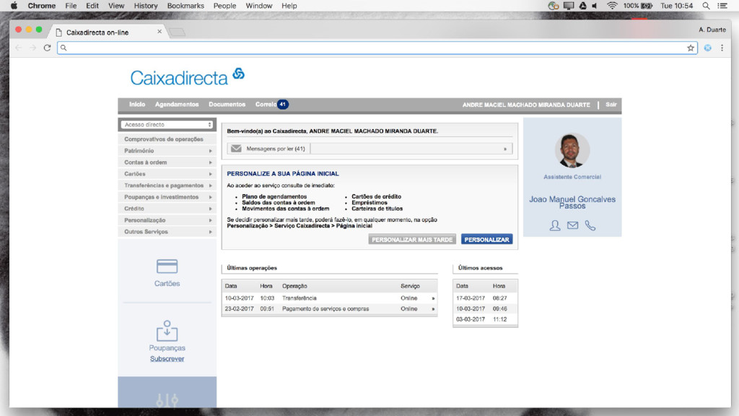This screenshot has width=739, height=416.
Task: Expand the Mensagens por ler arrow
Action: (x=504, y=149)
